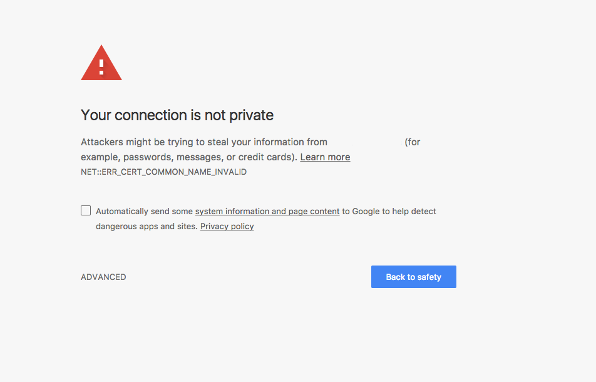Screen dimensions: 596x382
Task: Click the white exclamation mark in the triangle
Action: point(101,67)
